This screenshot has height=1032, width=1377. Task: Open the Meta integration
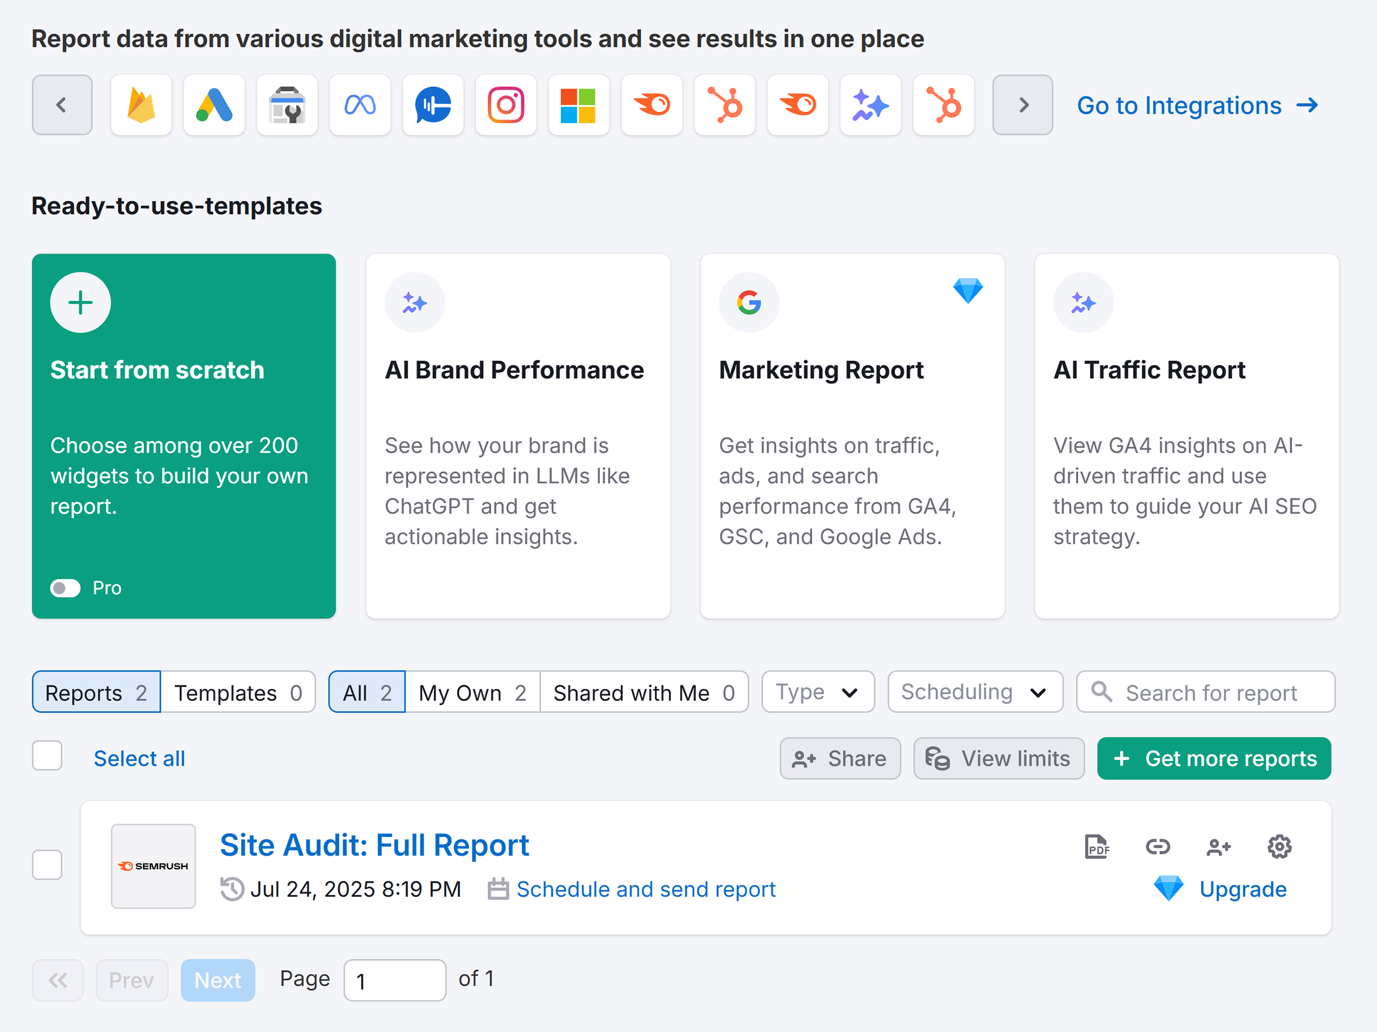[360, 105]
